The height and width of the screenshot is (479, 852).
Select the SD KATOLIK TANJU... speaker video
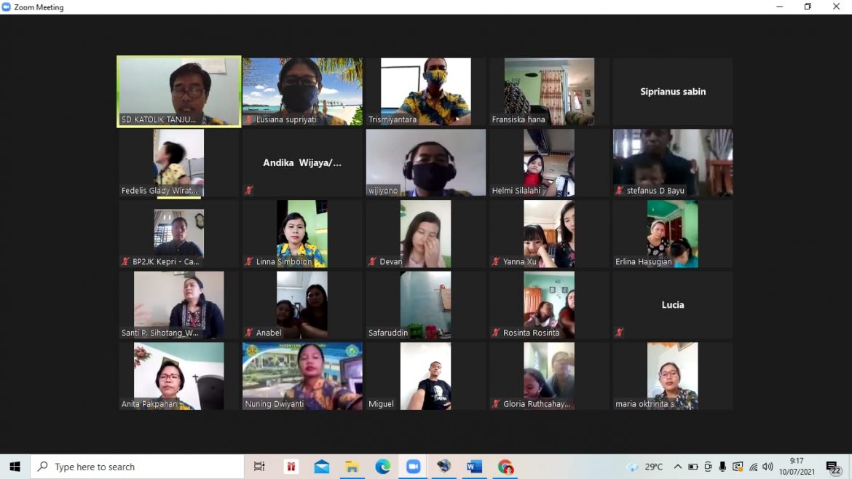tap(179, 92)
